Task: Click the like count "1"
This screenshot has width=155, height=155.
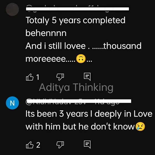Action: 38,77
